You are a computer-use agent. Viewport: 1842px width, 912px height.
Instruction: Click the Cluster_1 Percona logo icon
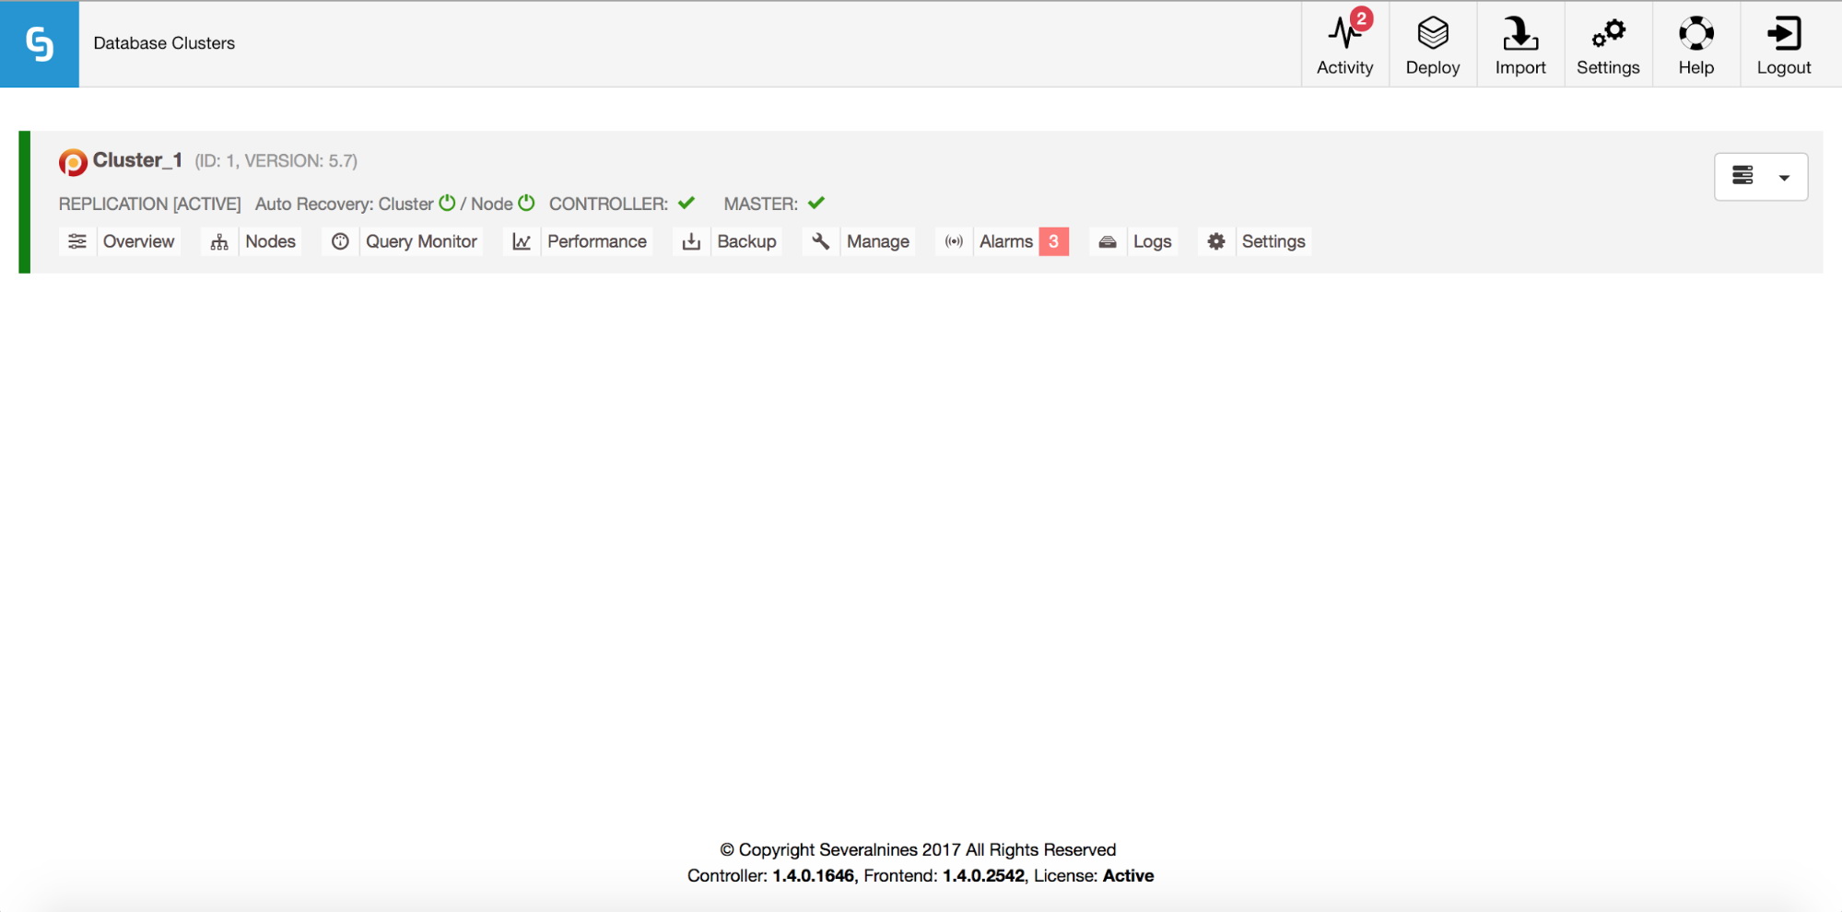pos(73,162)
